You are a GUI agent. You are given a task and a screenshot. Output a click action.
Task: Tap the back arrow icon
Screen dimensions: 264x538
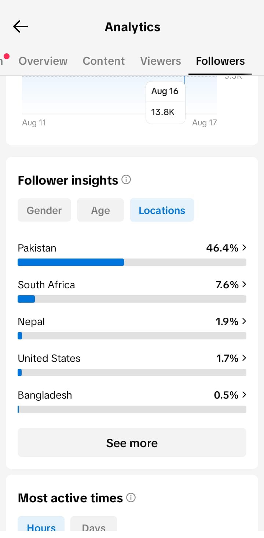coord(21,26)
